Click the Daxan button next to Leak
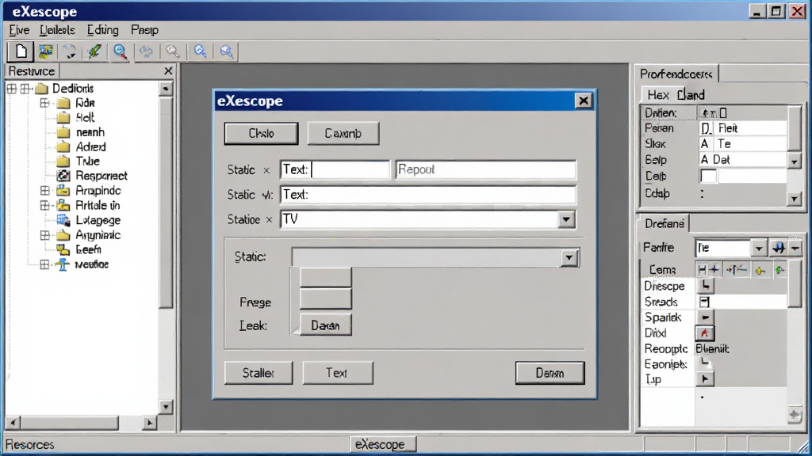812x456 pixels. [x=325, y=325]
